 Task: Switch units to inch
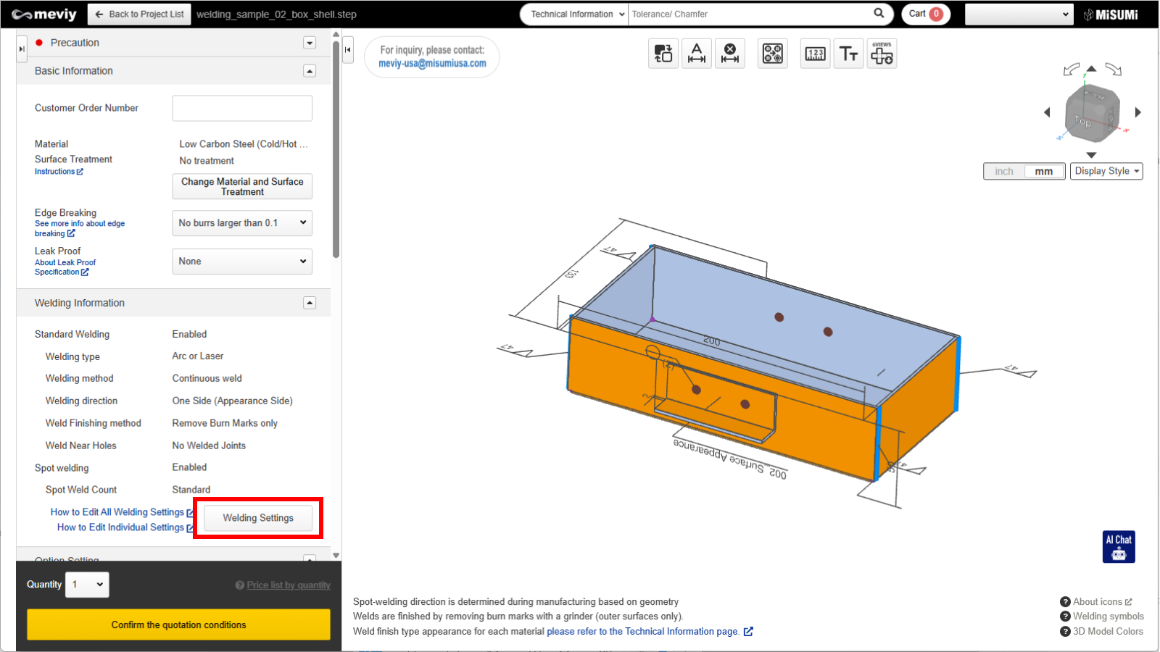click(1004, 172)
